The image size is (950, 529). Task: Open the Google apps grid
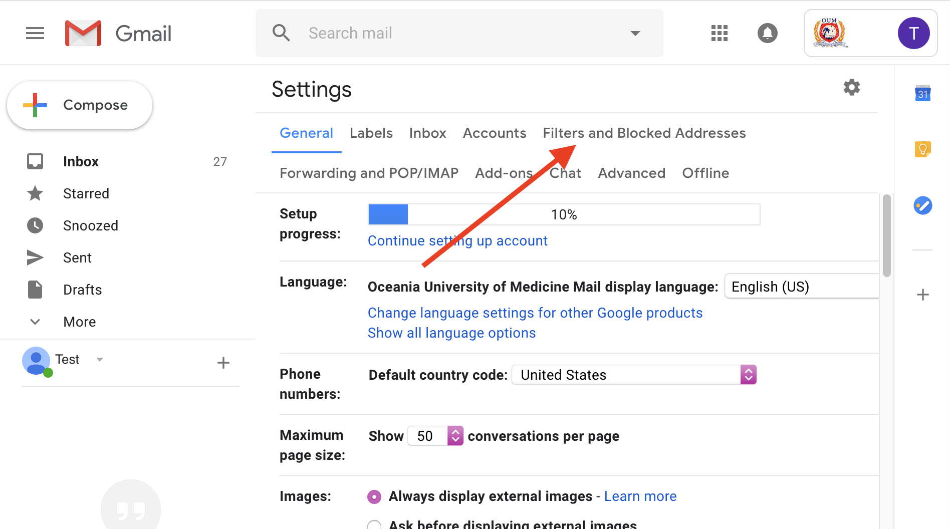[x=719, y=33]
